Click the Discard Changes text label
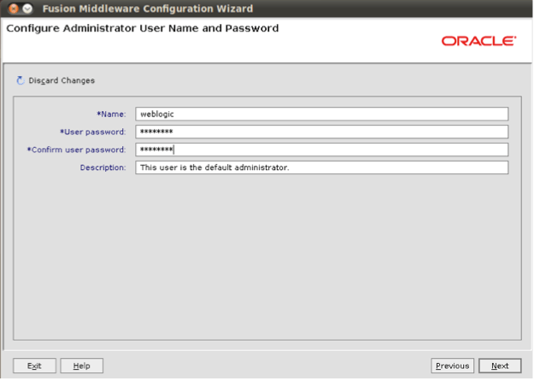 (62, 81)
